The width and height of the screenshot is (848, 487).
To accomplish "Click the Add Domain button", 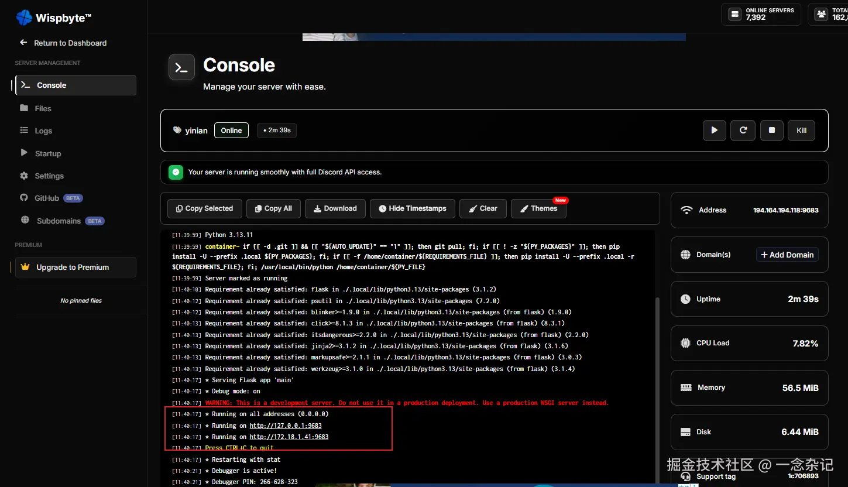I will pyautogui.click(x=787, y=255).
